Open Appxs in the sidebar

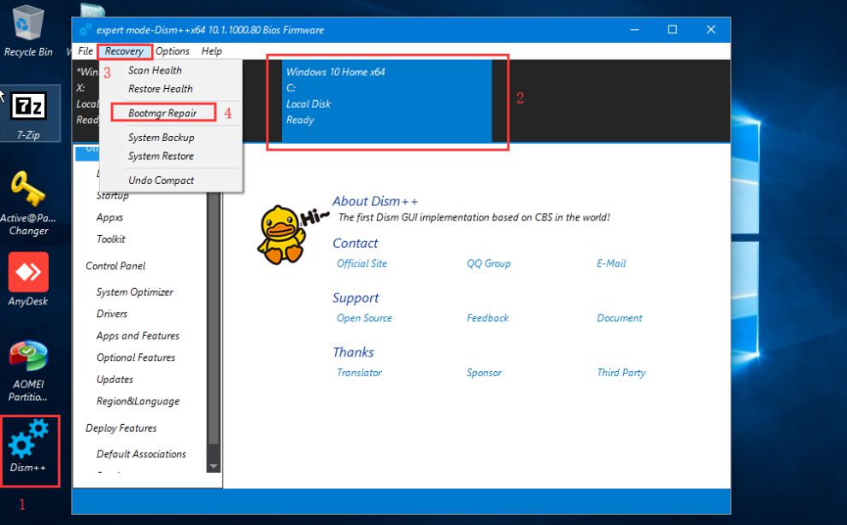tap(109, 217)
